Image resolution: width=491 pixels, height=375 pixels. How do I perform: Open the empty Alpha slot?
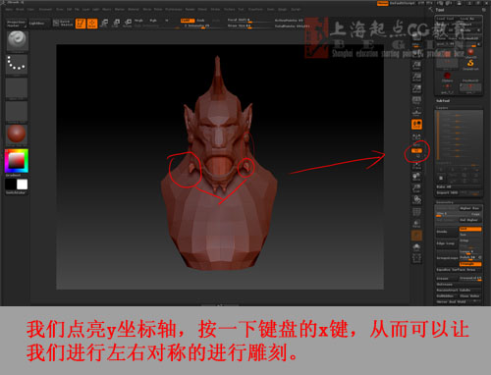tap(17, 87)
